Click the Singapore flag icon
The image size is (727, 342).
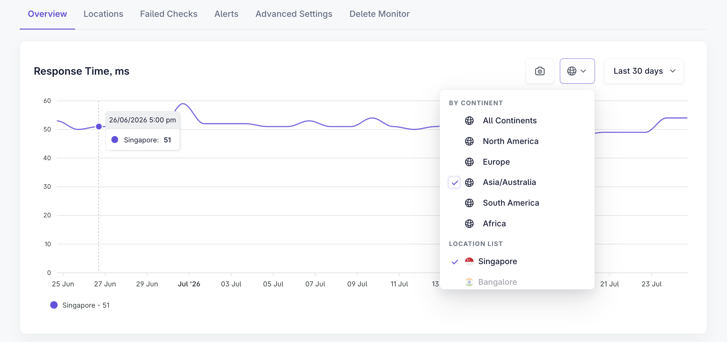point(469,262)
